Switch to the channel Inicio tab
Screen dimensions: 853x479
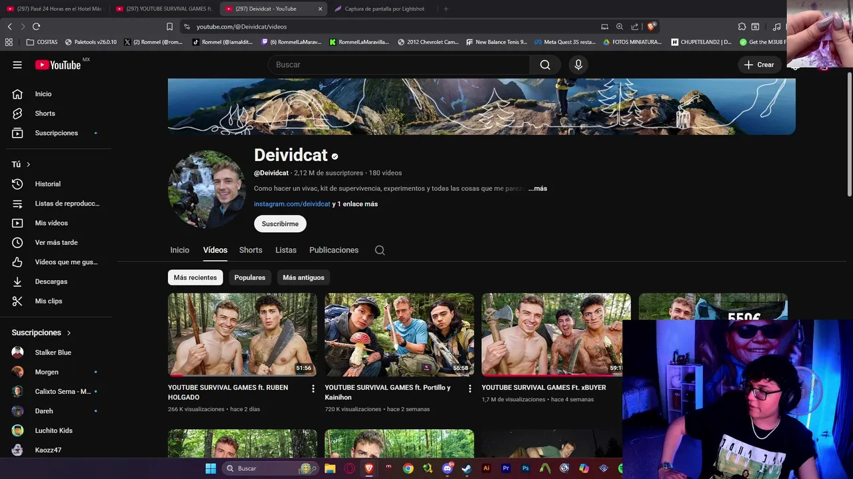pyautogui.click(x=180, y=250)
